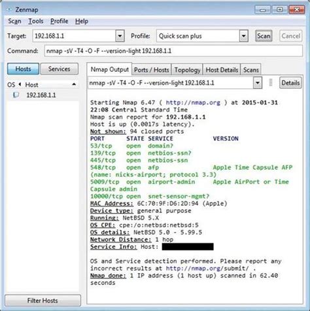Switch to the Topology tab
This screenshot has width=310, height=311.
pyautogui.click(x=187, y=70)
